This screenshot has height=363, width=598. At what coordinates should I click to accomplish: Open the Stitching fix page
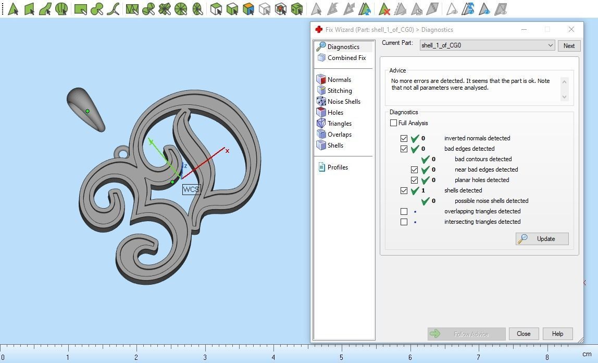(x=340, y=90)
